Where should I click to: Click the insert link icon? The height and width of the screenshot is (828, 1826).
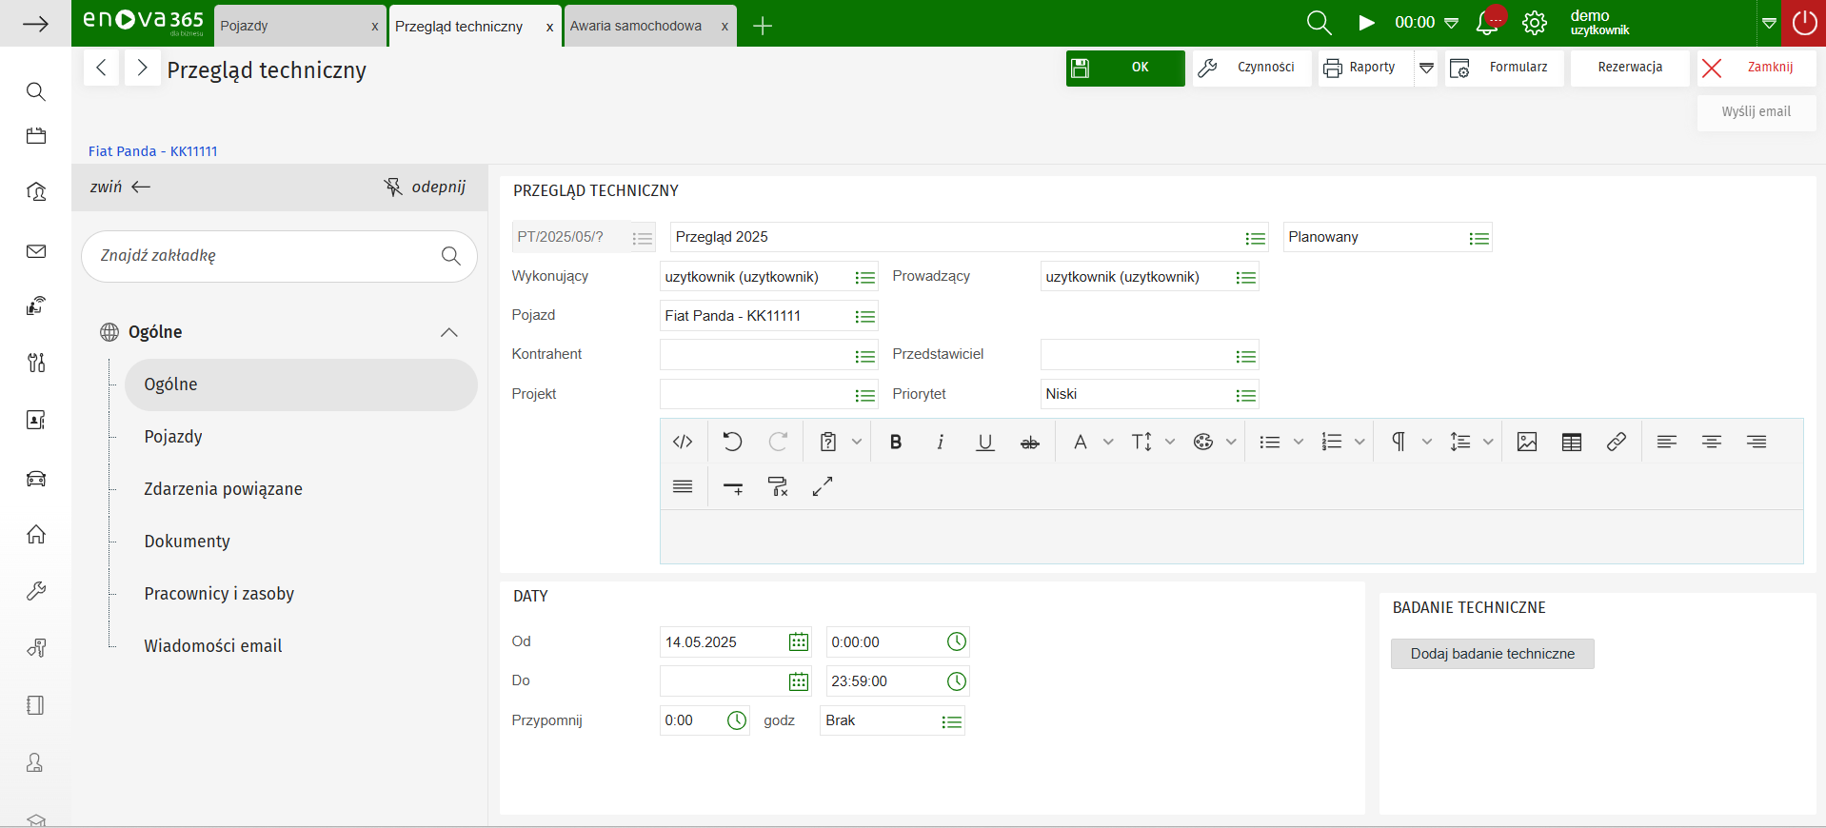[1616, 442]
